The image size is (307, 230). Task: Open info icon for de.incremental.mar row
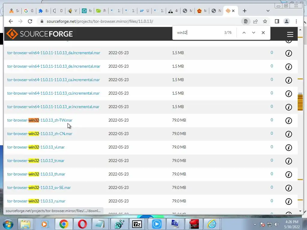point(289,66)
